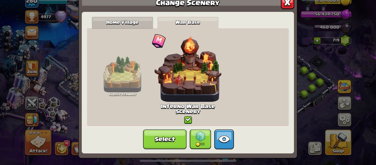Open the trophy league icon
The image size is (376, 165).
click(x=32, y=17)
